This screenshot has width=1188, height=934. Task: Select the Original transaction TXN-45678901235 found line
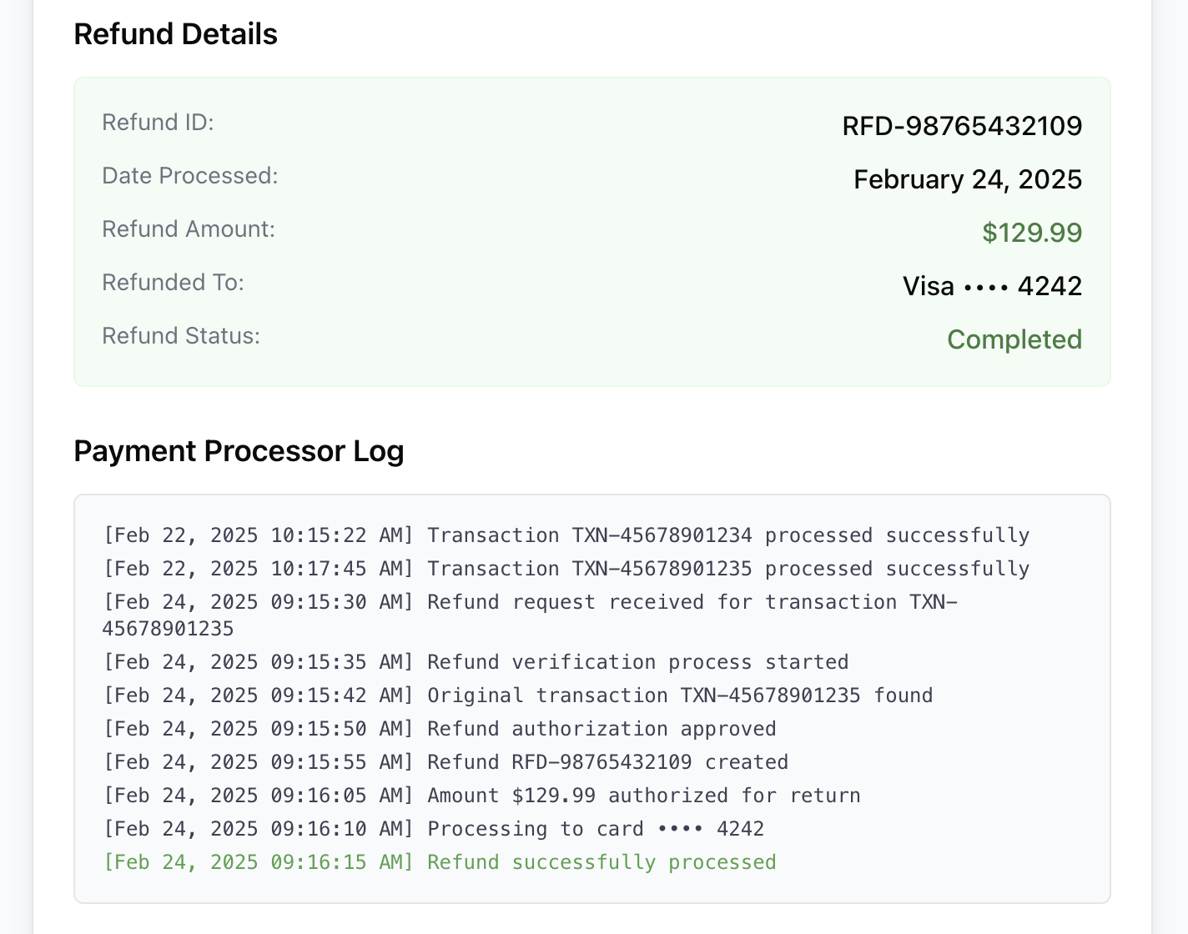[518, 695]
